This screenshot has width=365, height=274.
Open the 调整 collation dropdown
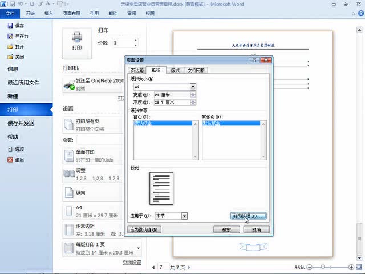tap(94, 174)
